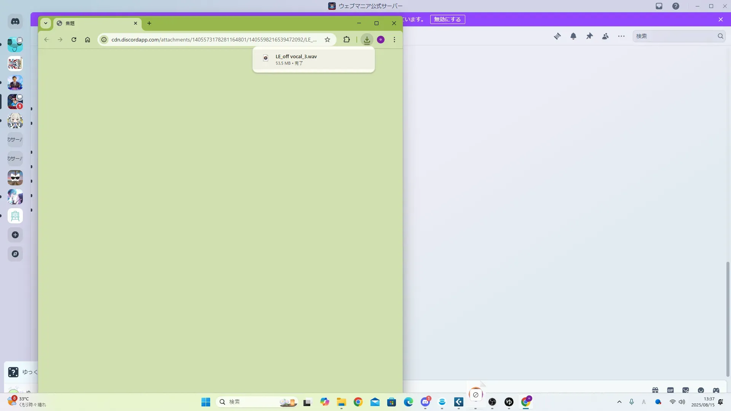Open threads icon in Discord header
The image size is (731, 411).
click(557, 36)
